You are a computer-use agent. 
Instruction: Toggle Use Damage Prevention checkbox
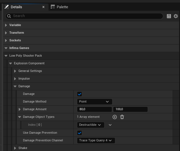click(x=79, y=133)
